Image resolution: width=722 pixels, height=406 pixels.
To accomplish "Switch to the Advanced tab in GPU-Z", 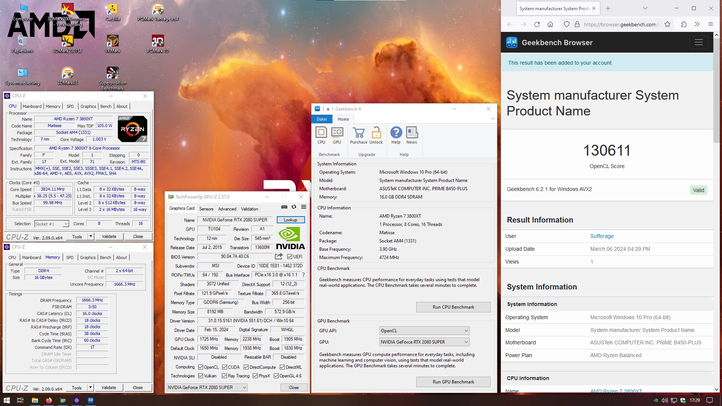I will [x=227, y=209].
